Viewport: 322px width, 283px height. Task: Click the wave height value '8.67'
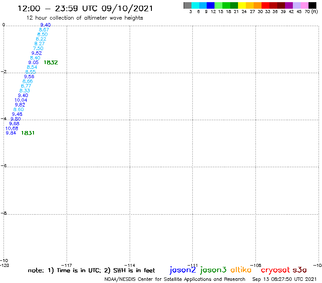(x=44, y=30)
